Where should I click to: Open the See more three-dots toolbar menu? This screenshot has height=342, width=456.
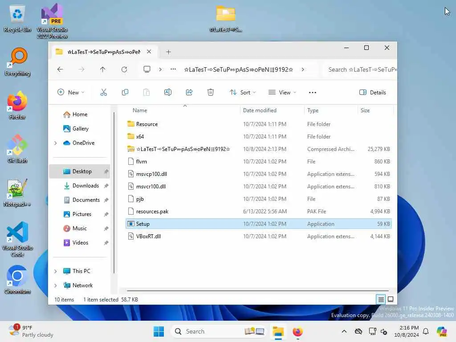point(313,93)
